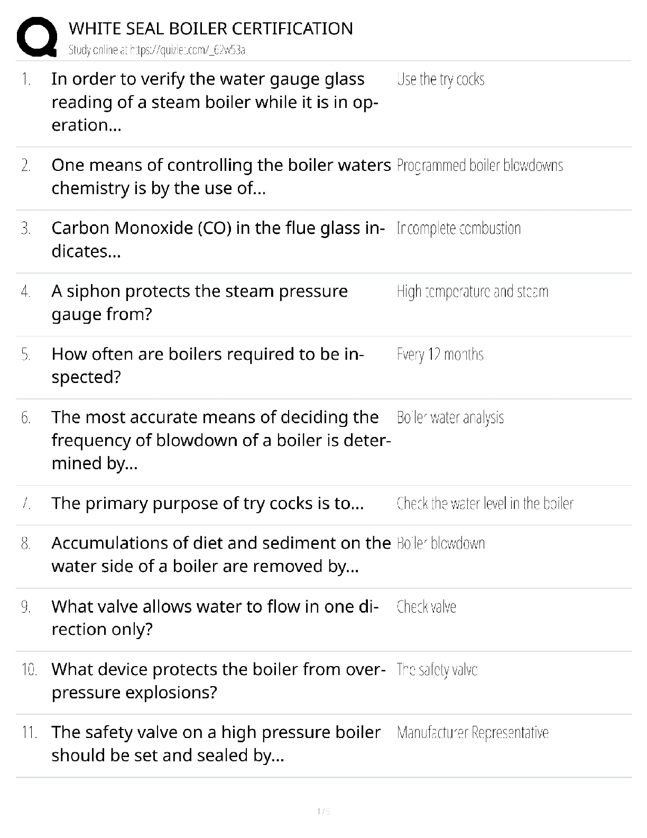Click the title WHITE SEAL BOILER CERTIFICATION
Screen dimensions: 647x838
coord(211,28)
